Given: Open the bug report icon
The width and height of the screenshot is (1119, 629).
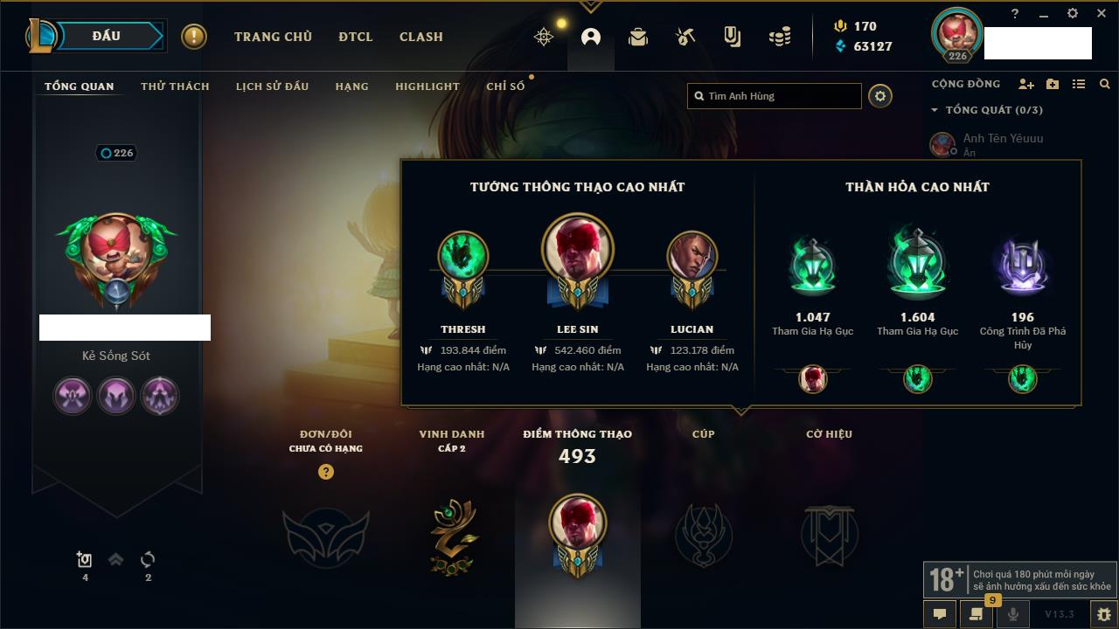Looking at the screenshot, I should [1104, 614].
